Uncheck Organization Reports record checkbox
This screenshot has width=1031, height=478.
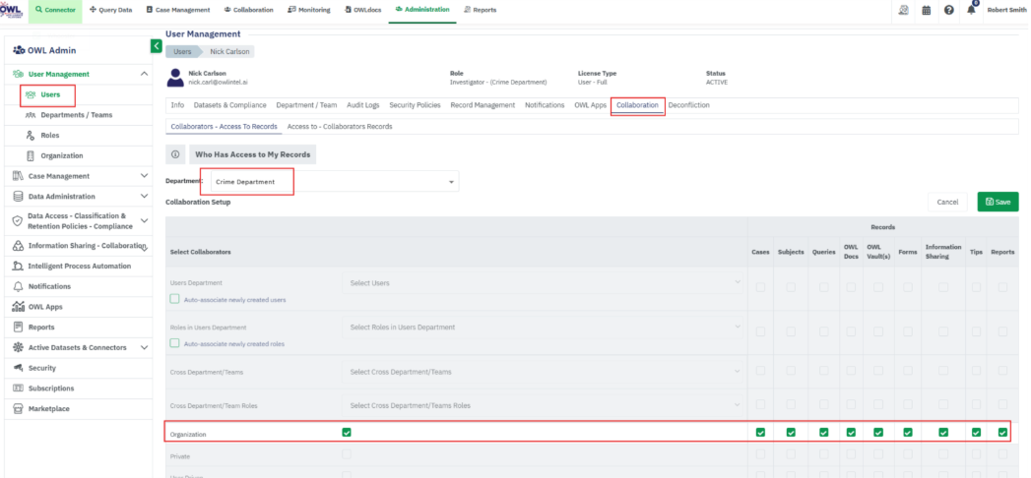point(1002,432)
